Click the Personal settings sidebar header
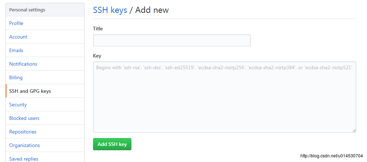Viewport: 367px width, 162px height. pyautogui.click(x=27, y=10)
